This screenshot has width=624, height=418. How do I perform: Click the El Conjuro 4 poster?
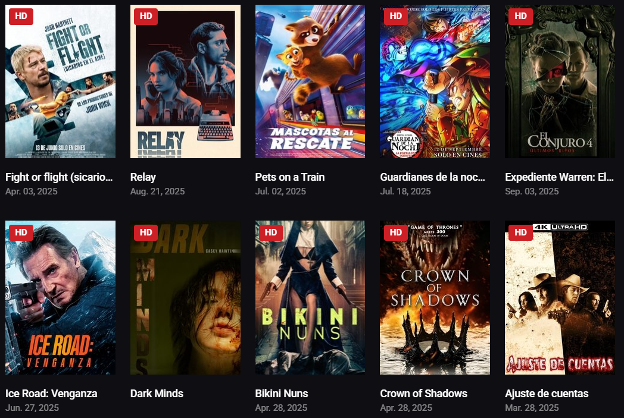coord(560,81)
